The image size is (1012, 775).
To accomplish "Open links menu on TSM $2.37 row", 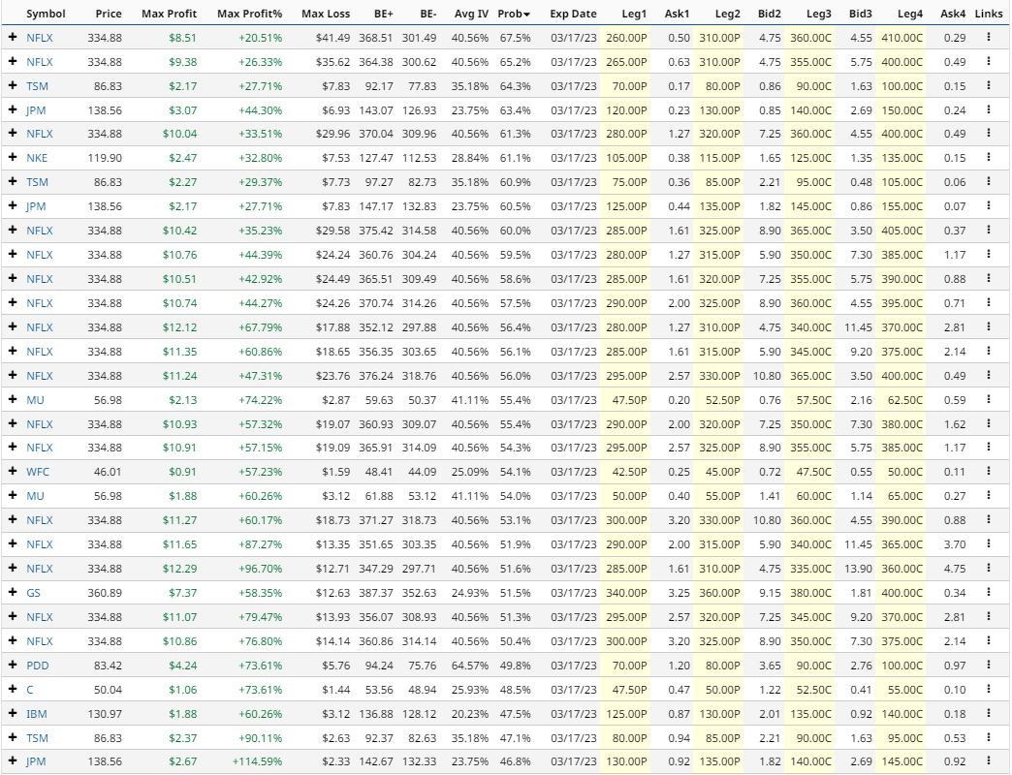I will click(x=988, y=737).
